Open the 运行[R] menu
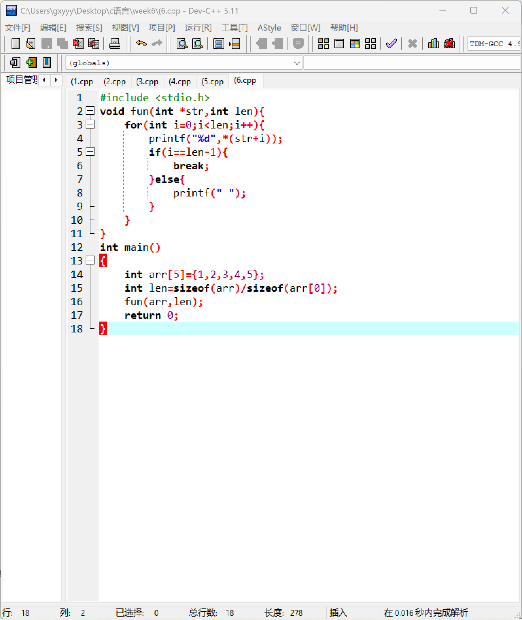 coord(198,28)
